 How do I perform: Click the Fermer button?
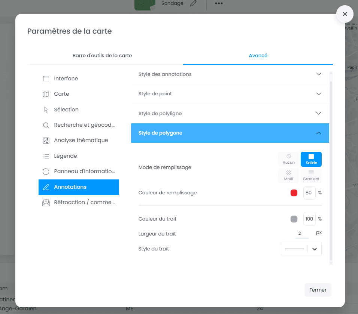(318, 290)
